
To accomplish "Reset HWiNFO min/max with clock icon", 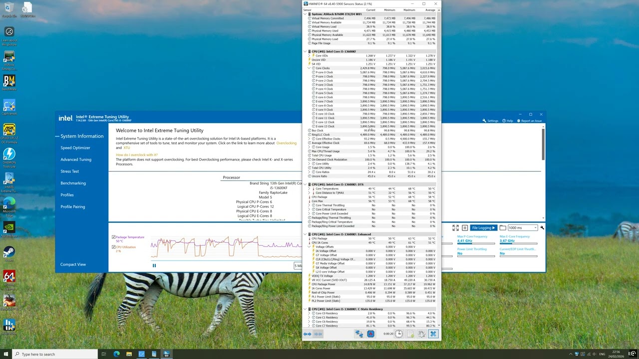I will [398, 334].
